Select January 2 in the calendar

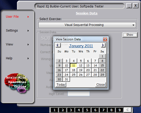(59, 61)
